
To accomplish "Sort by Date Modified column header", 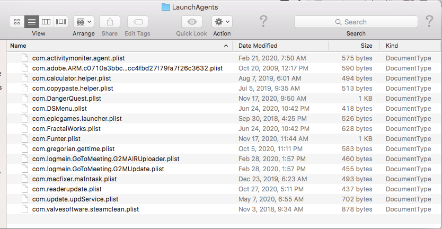I will click(x=281, y=46).
